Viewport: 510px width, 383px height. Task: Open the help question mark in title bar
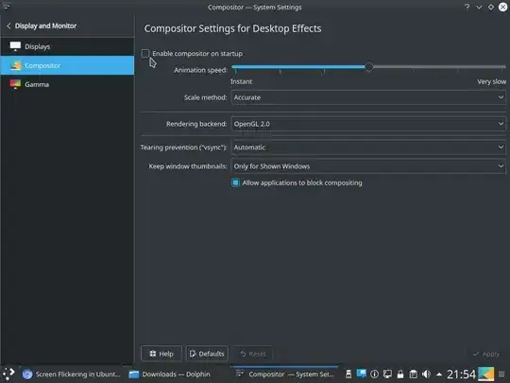click(x=467, y=7)
